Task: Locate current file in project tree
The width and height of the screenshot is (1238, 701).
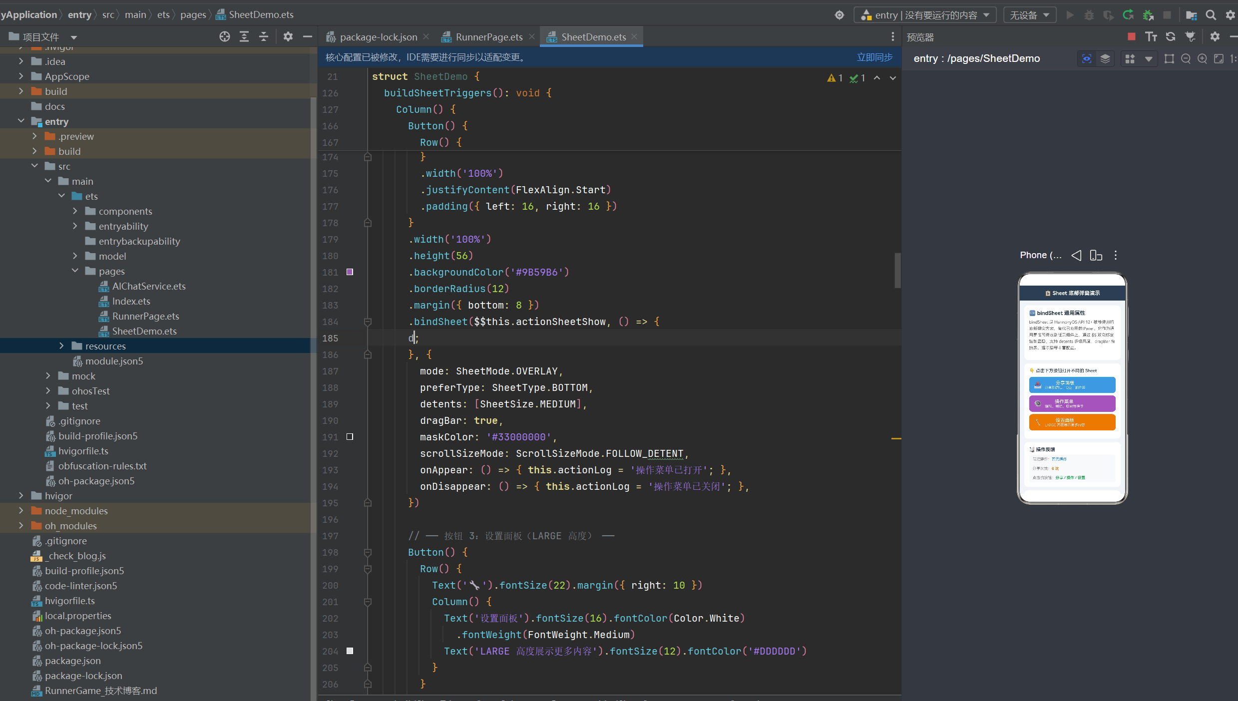Action: tap(225, 36)
